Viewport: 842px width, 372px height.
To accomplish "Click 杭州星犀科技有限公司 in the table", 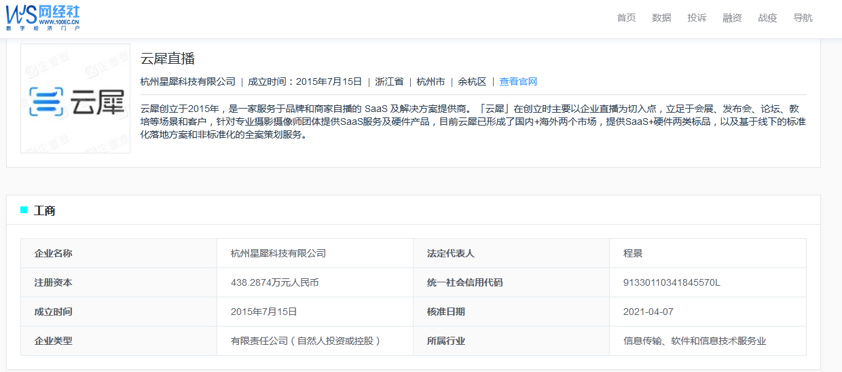I will 278,253.
